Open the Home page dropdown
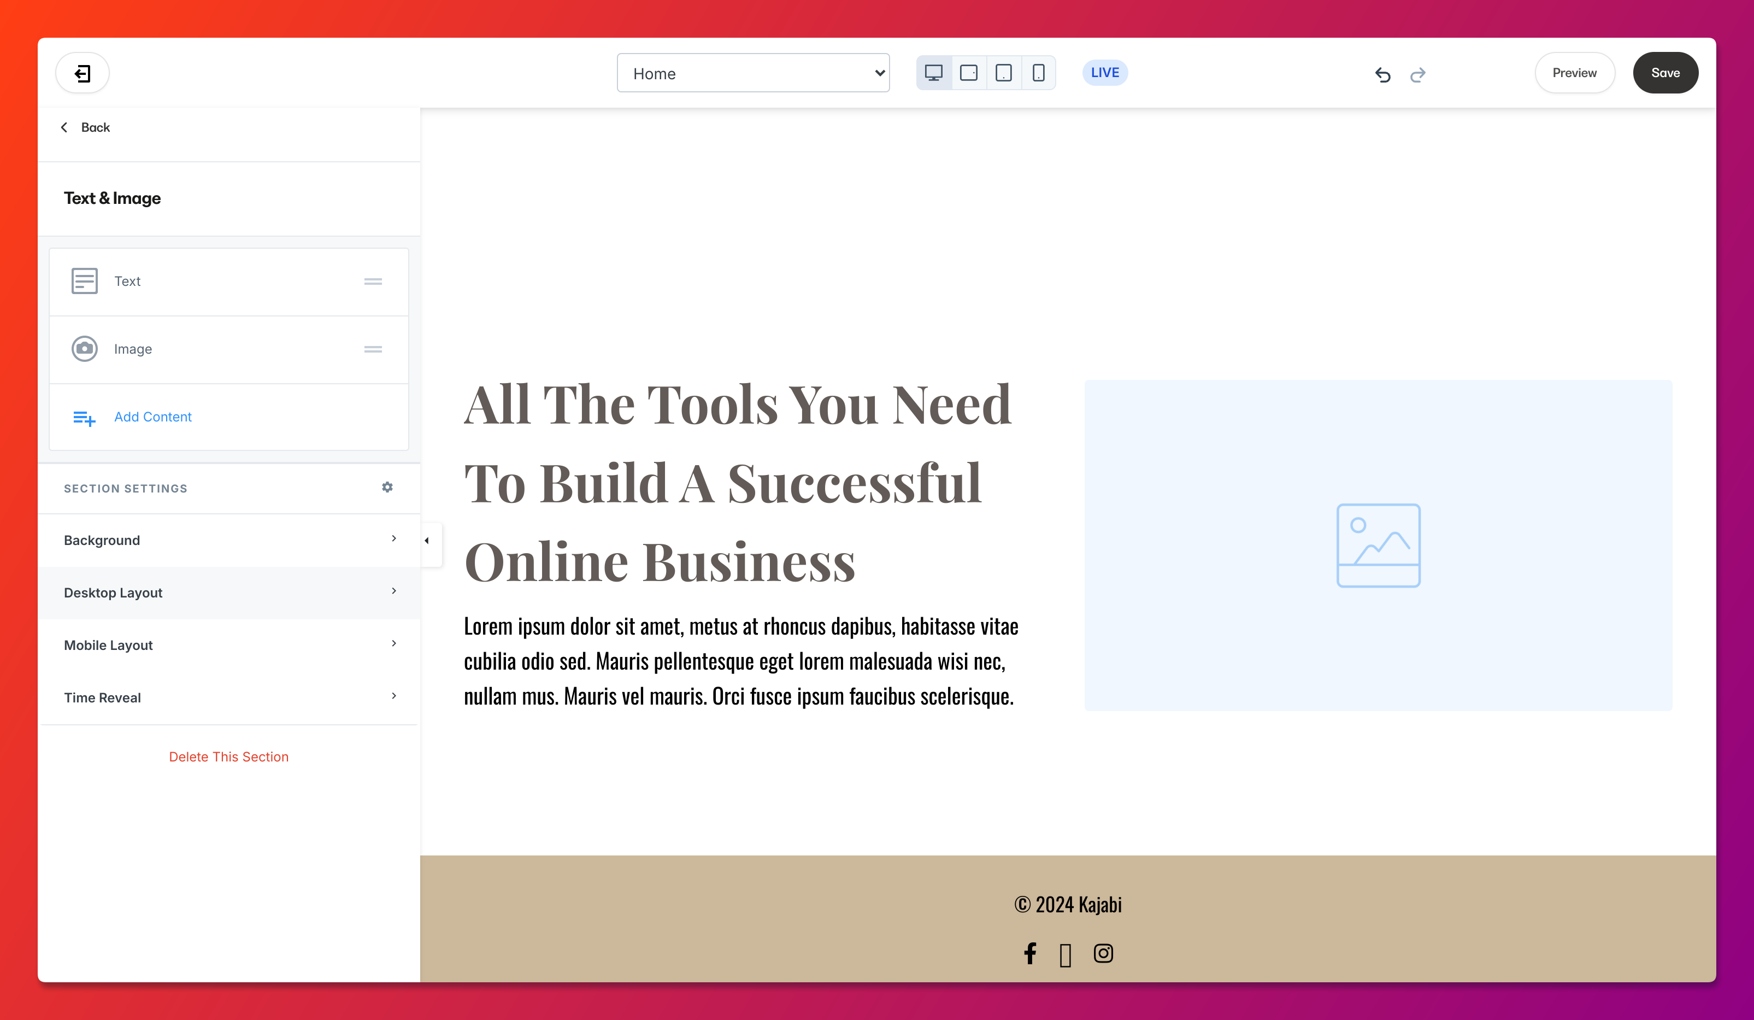This screenshot has height=1020, width=1754. pyautogui.click(x=753, y=73)
